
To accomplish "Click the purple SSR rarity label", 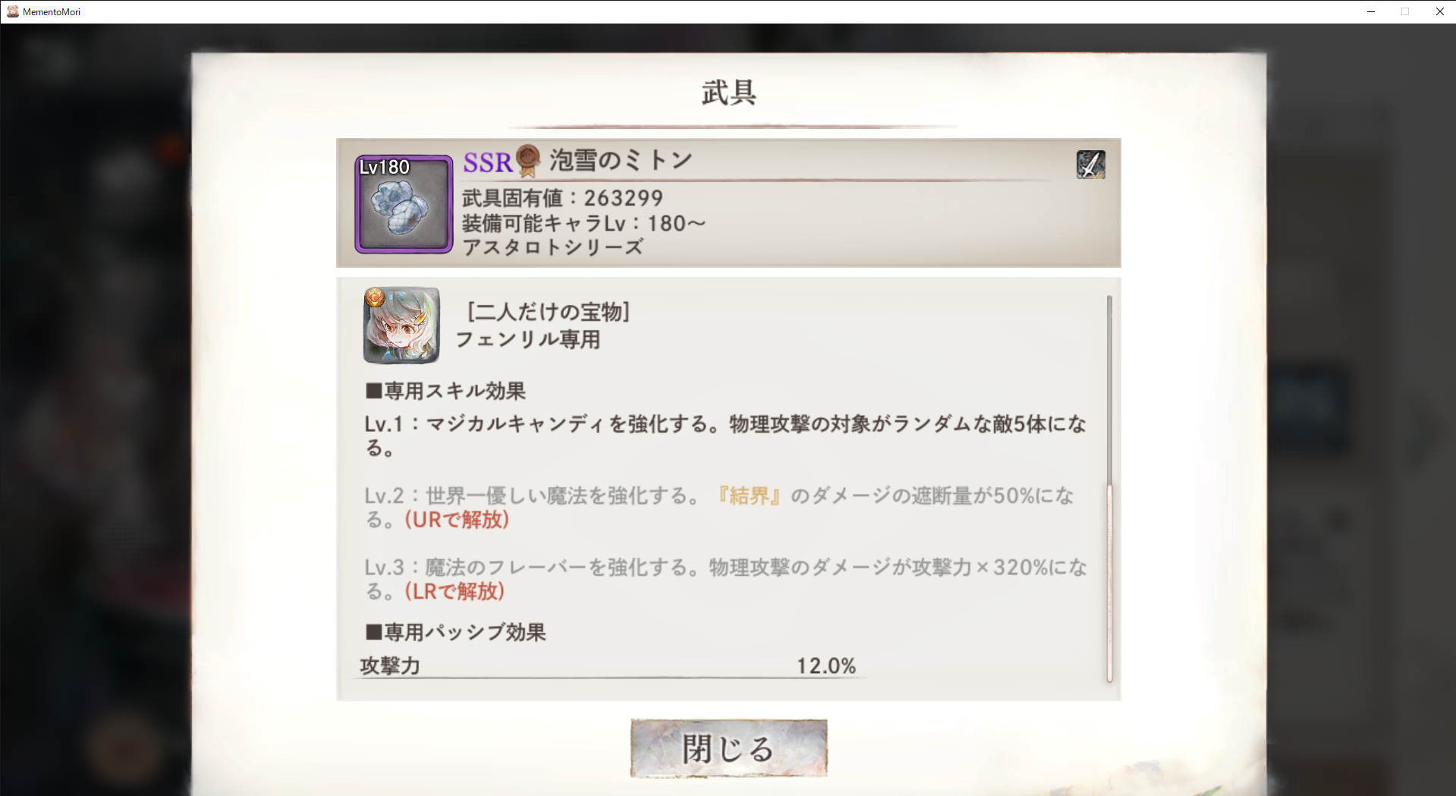I will coord(488,162).
